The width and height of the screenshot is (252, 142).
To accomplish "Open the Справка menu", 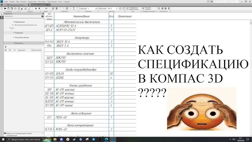I will [66, 1].
